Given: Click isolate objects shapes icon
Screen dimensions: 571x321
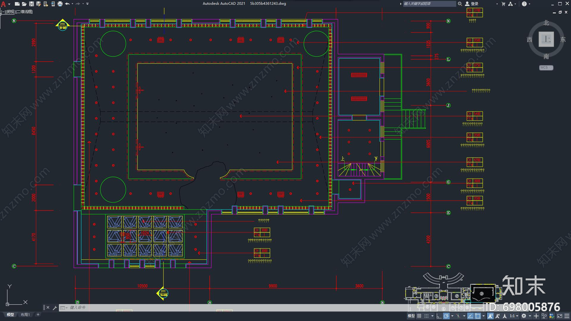Looking at the screenshot, I should 544,316.
